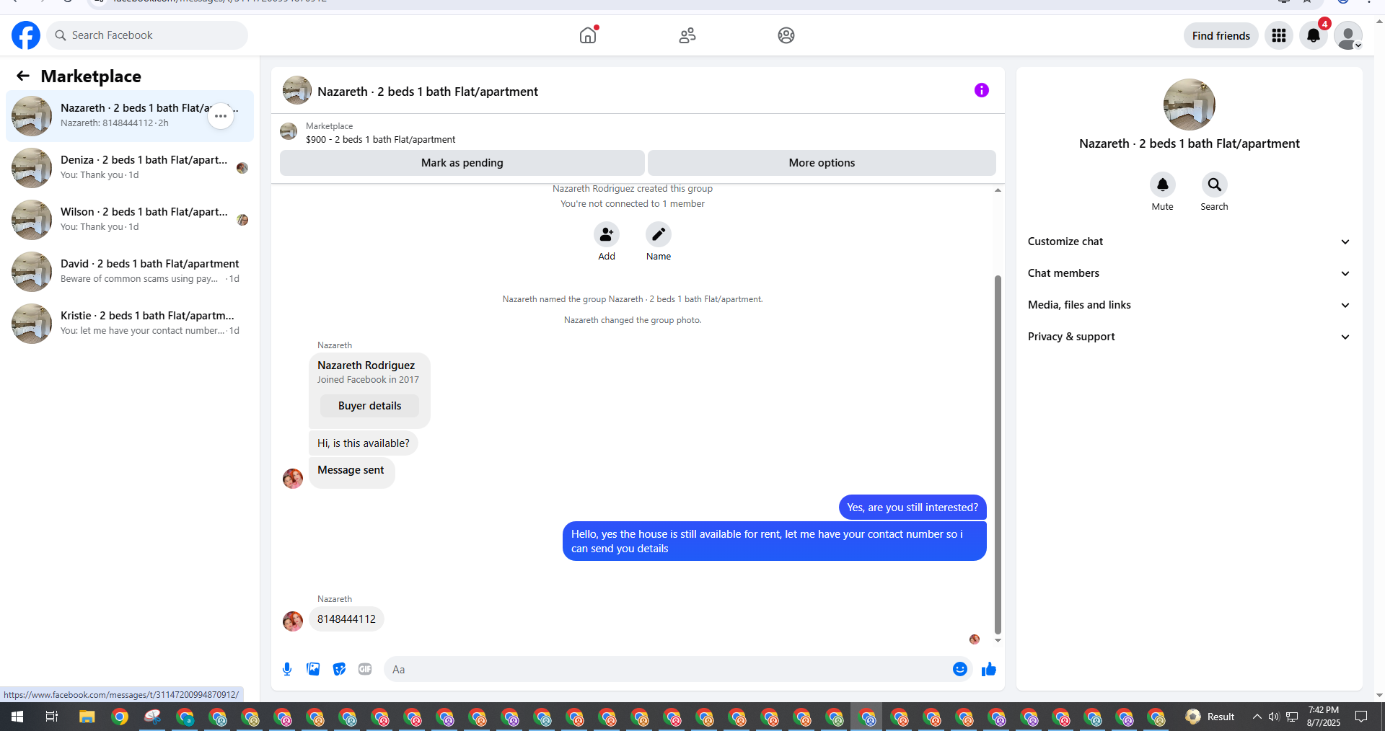Open conversation information purple icon

pyautogui.click(x=982, y=90)
